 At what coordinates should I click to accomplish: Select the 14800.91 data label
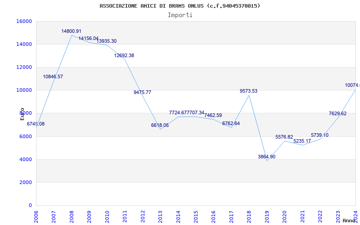coord(71,31)
